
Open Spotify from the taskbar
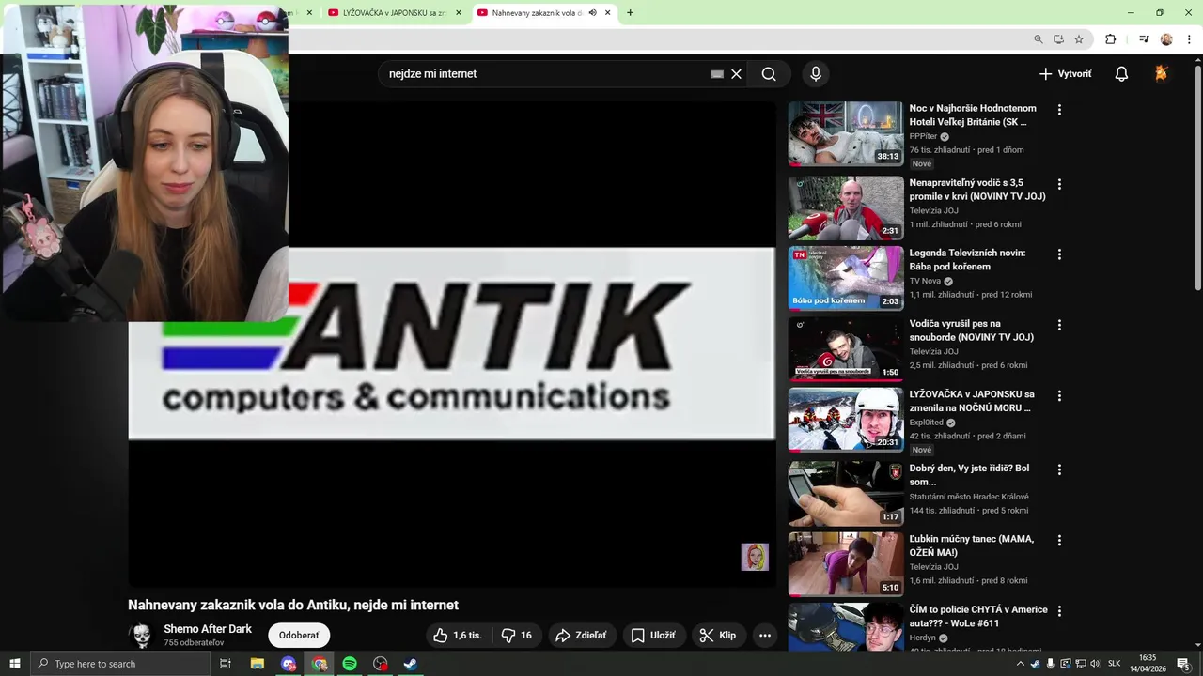click(350, 664)
